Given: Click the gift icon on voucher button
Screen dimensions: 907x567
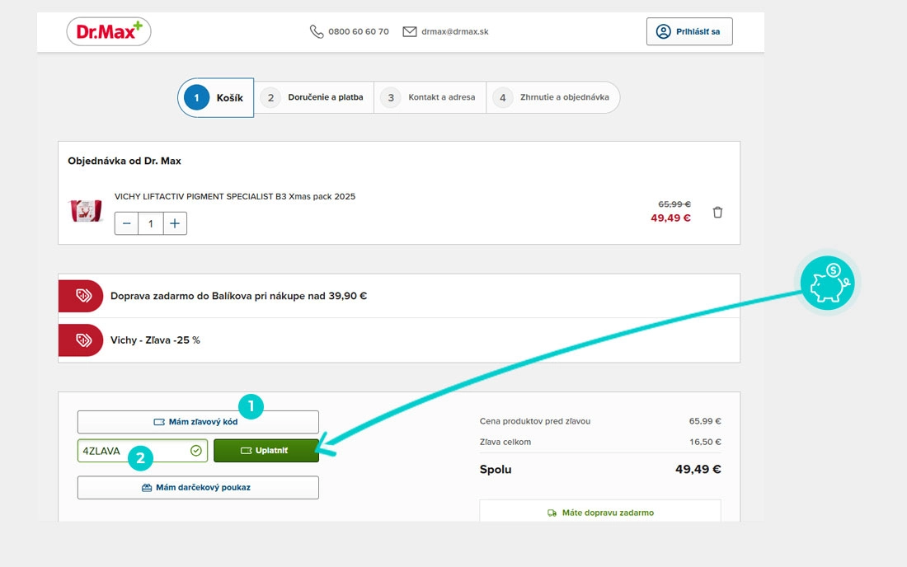Looking at the screenshot, I should [x=147, y=487].
